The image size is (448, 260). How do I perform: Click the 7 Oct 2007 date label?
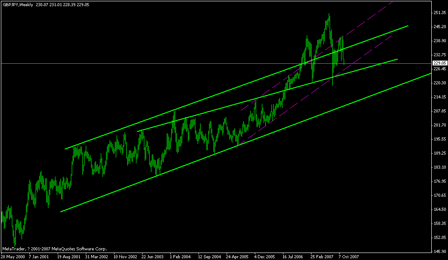tap(349, 256)
